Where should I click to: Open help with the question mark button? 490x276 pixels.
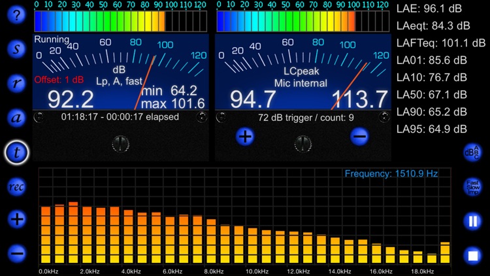click(17, 16)
